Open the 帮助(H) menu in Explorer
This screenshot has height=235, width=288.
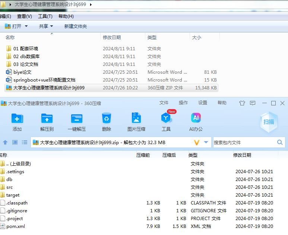(x=66, y=16)
